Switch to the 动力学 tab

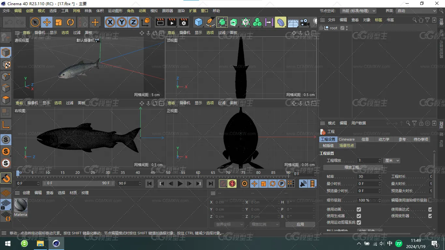[x=384, y=139]
